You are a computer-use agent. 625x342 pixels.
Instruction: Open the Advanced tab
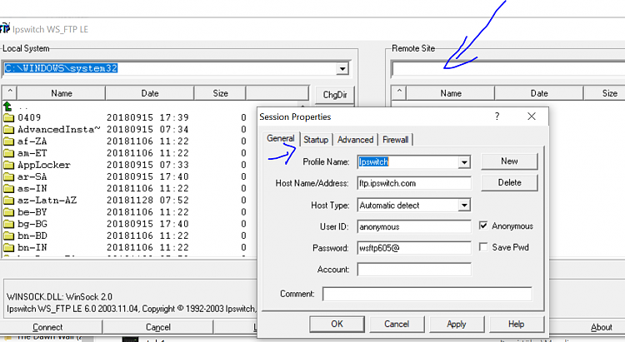point(355,140)
